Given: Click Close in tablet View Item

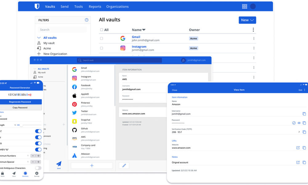Looking at the screenshot, I should (174, 90).
